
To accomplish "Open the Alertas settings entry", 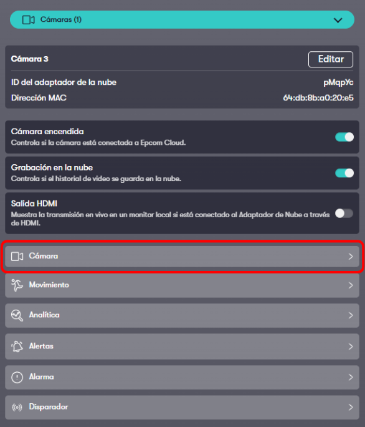I will point(182,346).
